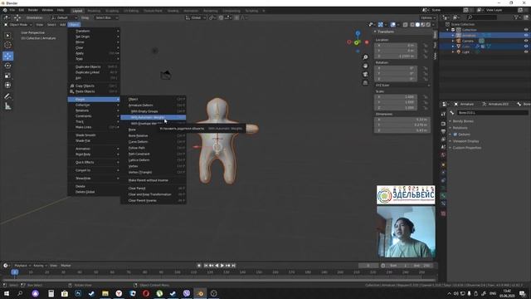531x299 pixels.
Task: Open the outliner filter funnel icon
Action: 516,17
